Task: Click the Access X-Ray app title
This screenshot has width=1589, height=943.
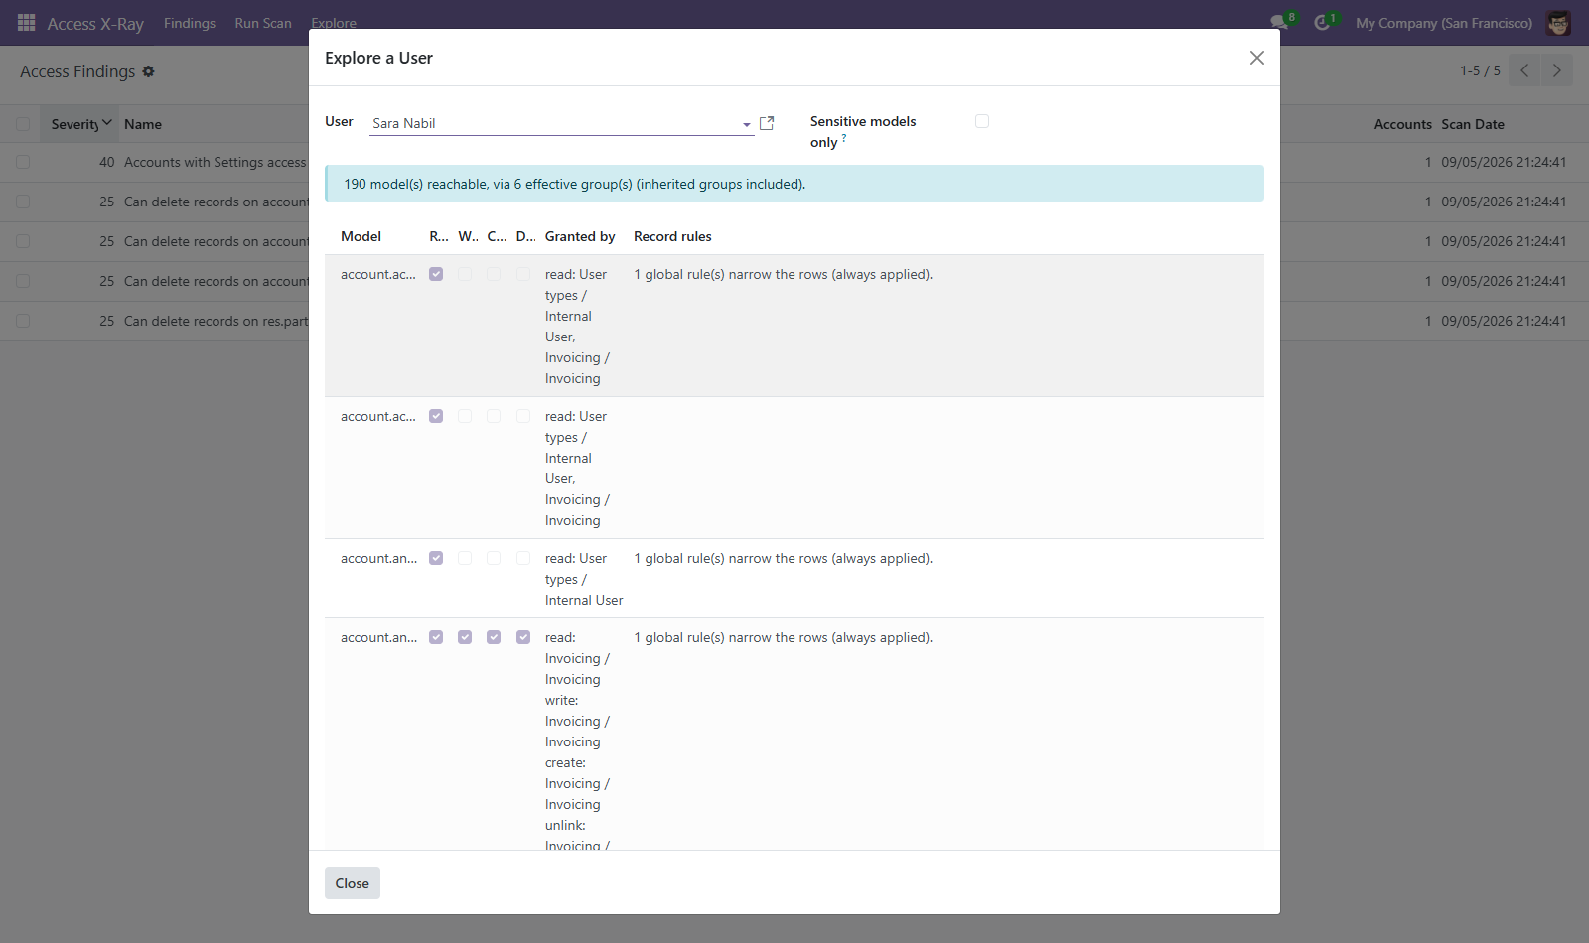Action: point(95,23)
